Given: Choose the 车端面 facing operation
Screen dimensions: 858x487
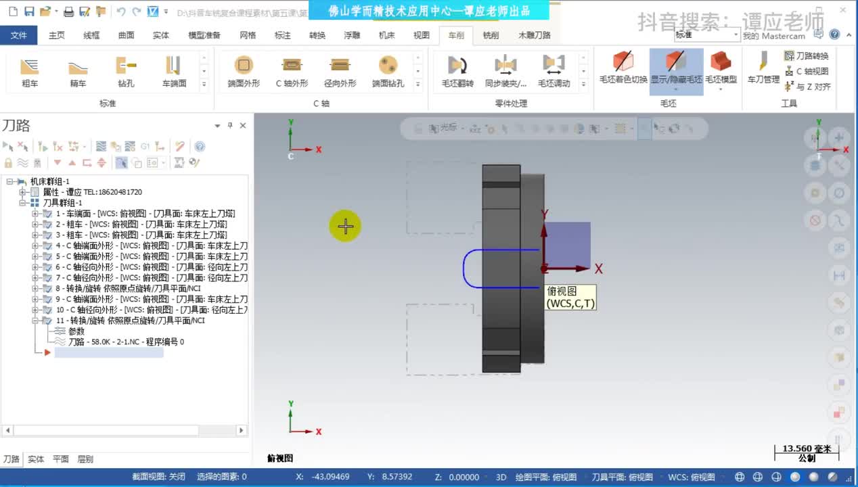Looking at the screenshot, I should pos(174,72).
